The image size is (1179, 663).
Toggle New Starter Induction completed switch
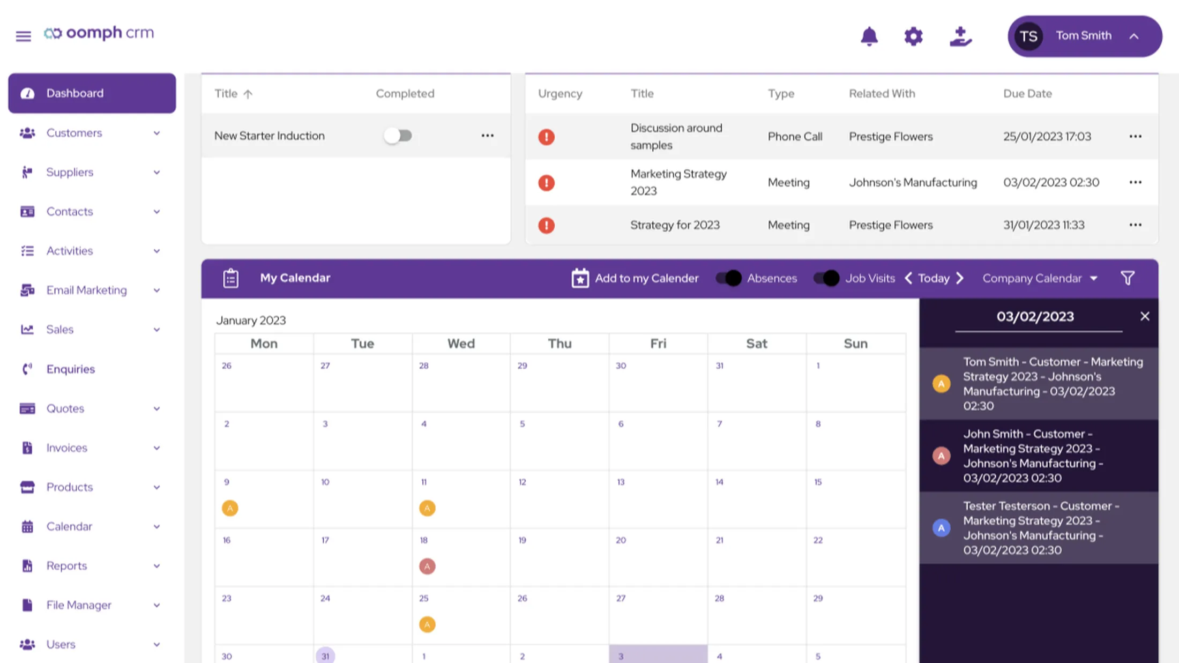coord(398,136)
